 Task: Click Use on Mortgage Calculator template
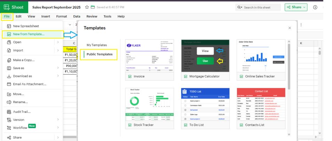(x=205, y=61)
